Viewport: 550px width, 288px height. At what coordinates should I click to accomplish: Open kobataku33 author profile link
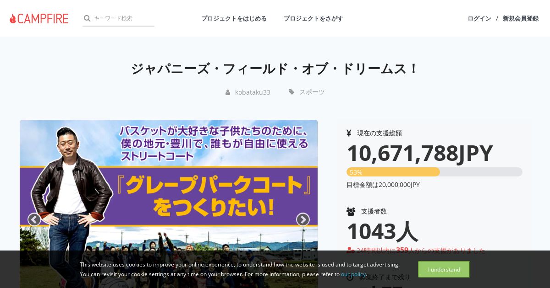(x=253, y=92)
